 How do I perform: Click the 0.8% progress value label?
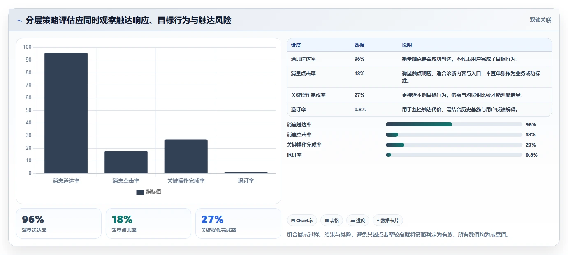[x=531, y=155]
